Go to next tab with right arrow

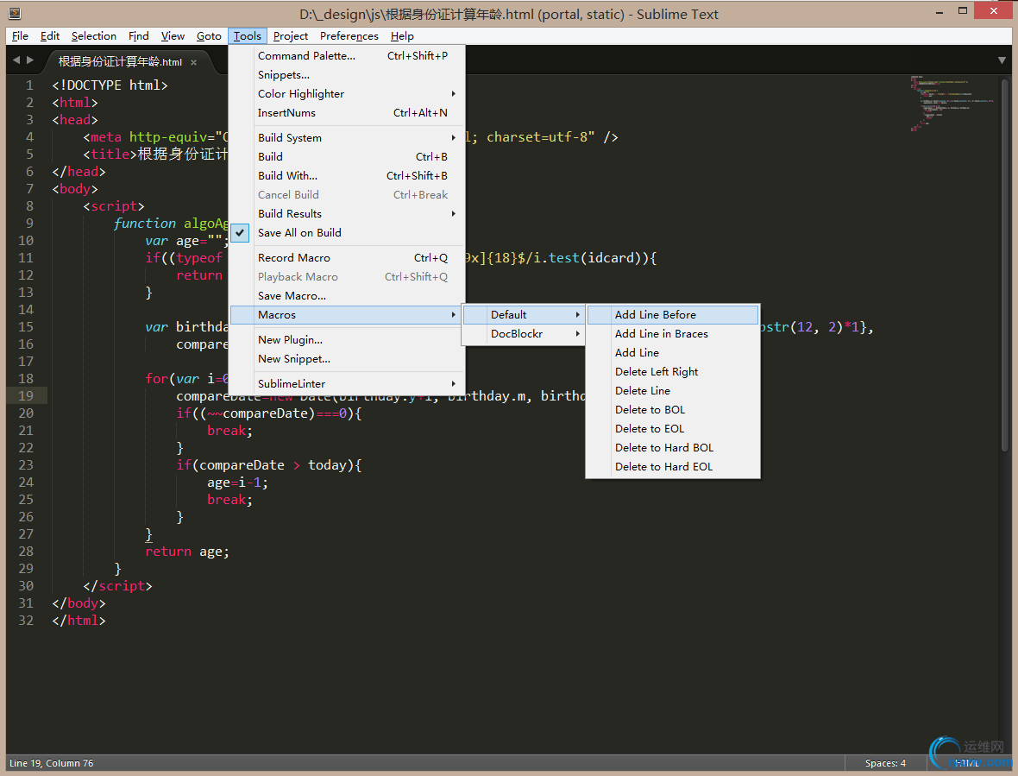coord(30,60)
